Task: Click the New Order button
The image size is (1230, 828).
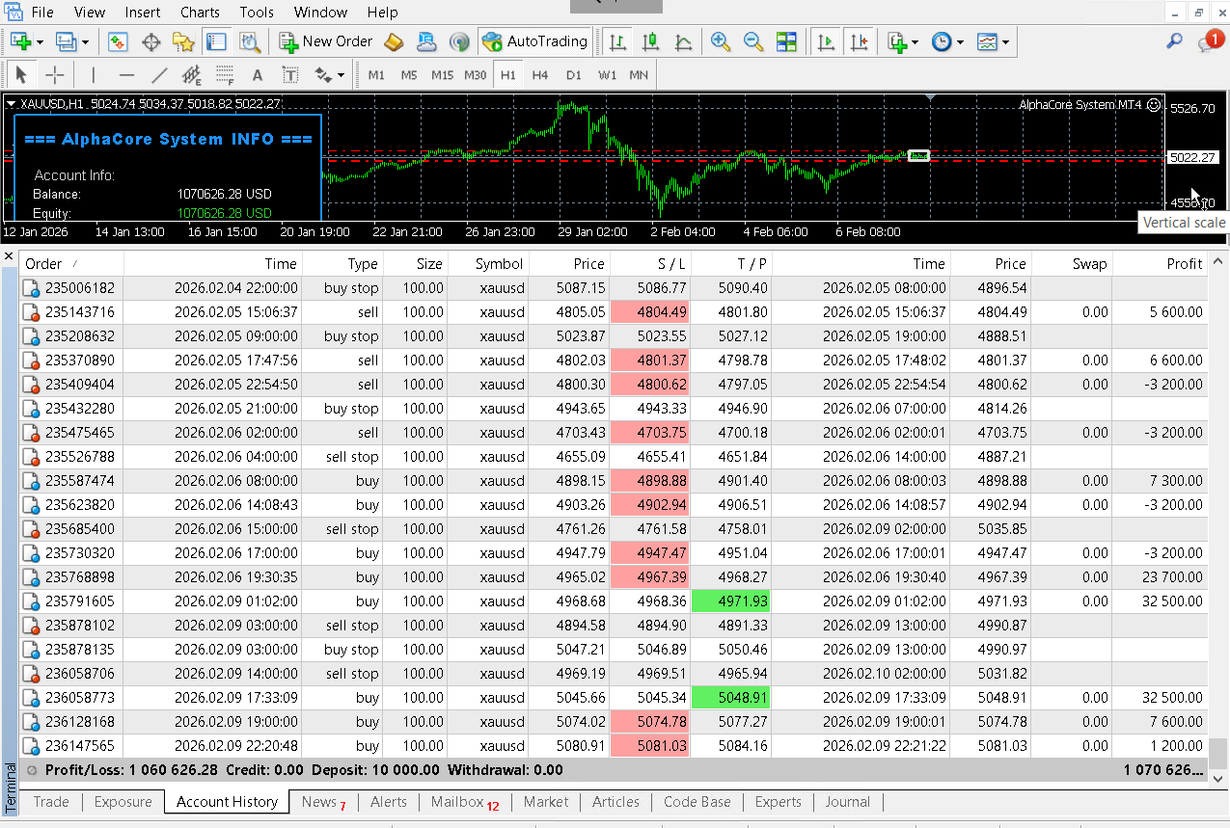Action: pyautogui.click(x=326, y=41)
